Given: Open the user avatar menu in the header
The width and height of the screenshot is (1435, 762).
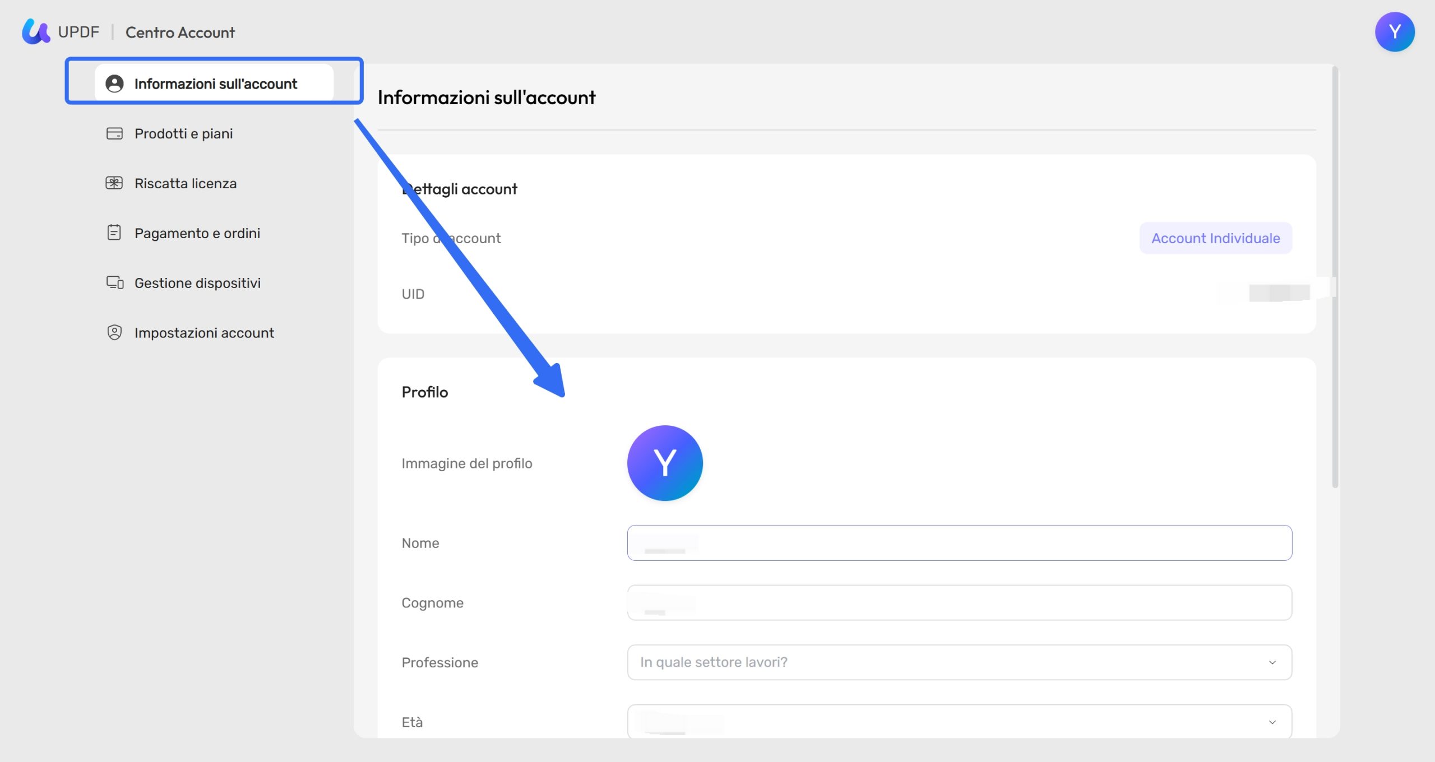Looking at the screenshot, I should [x=1395, y=32].
